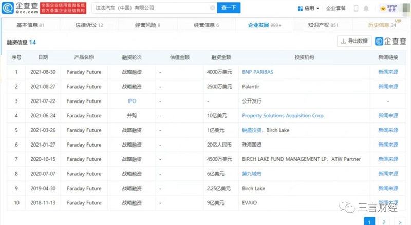Select Faraday Future in row 1

(x=84, y=72)
